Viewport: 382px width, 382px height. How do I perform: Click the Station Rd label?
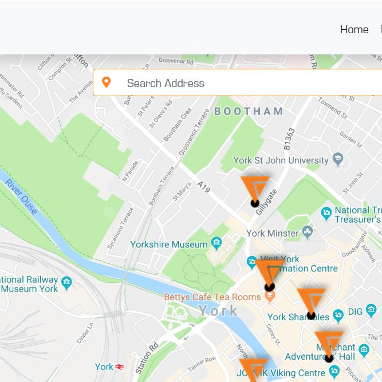tap(147, 358)
